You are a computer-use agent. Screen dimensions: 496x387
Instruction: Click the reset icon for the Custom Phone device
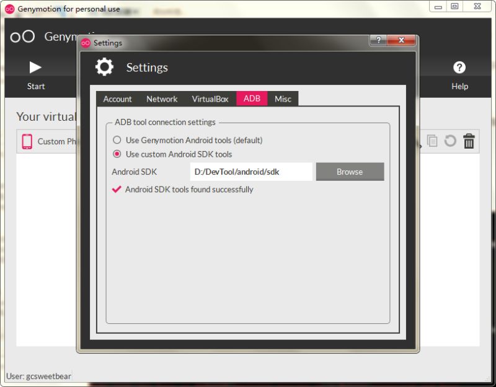pyautogui.click(x=450, y=141)
